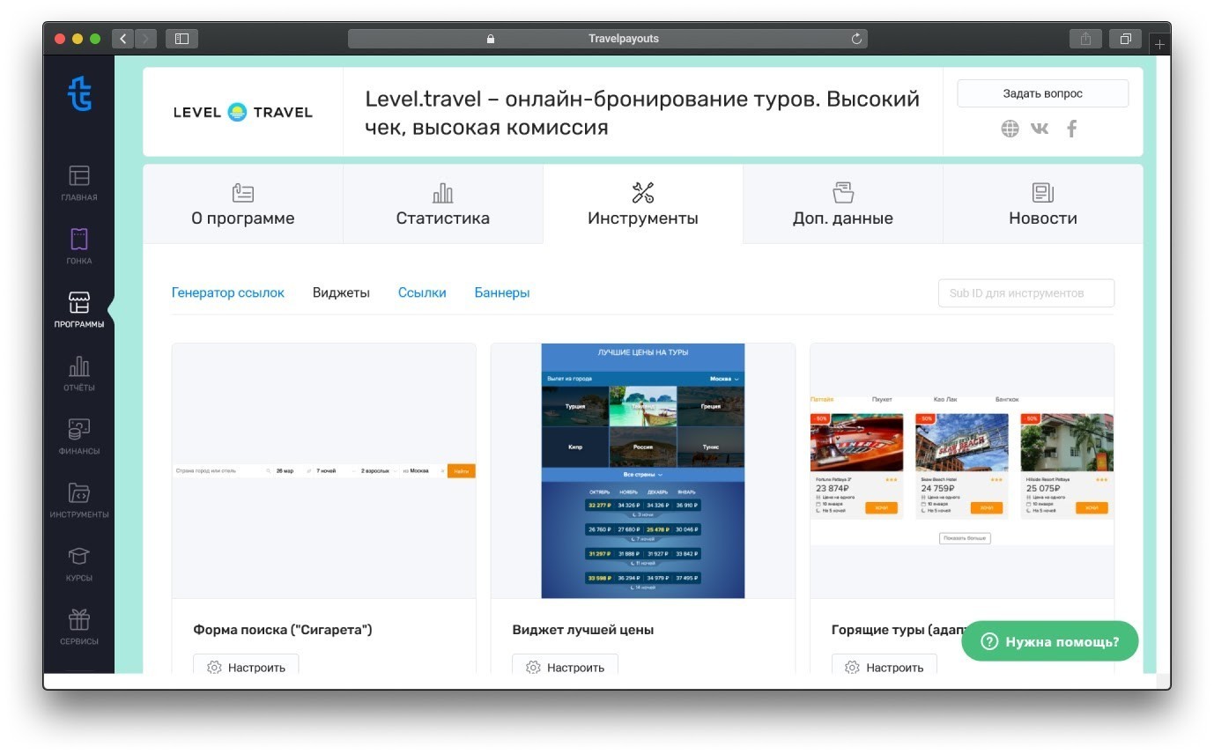Open the best price widget preview
This screenshot has height=754, width=1214.
click(643, 471)
